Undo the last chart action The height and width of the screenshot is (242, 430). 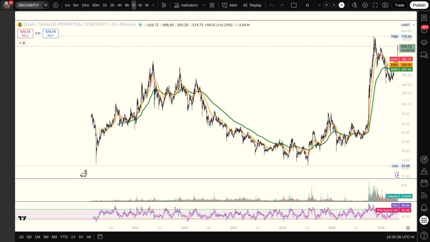coord(271,5)
